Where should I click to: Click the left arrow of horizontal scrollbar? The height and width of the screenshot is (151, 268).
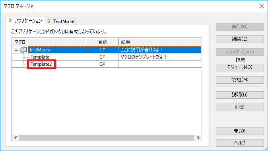(x=16, y=137)
